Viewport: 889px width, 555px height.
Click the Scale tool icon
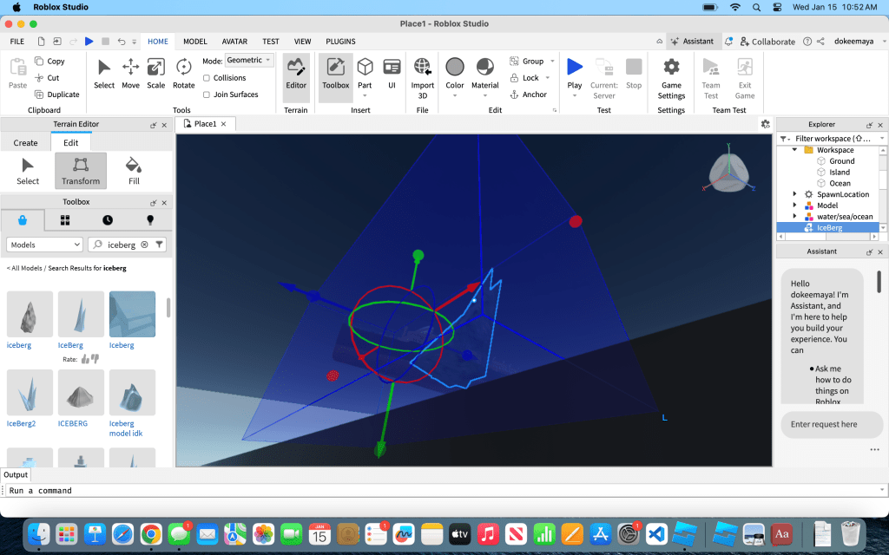(156, 73)
